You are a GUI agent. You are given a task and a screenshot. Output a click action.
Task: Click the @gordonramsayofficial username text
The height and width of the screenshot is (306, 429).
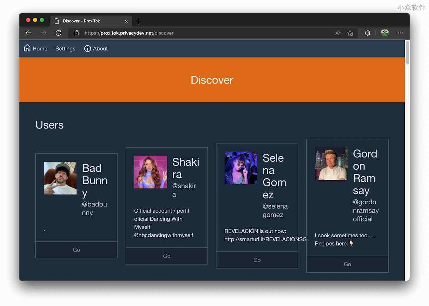[366, 211]
